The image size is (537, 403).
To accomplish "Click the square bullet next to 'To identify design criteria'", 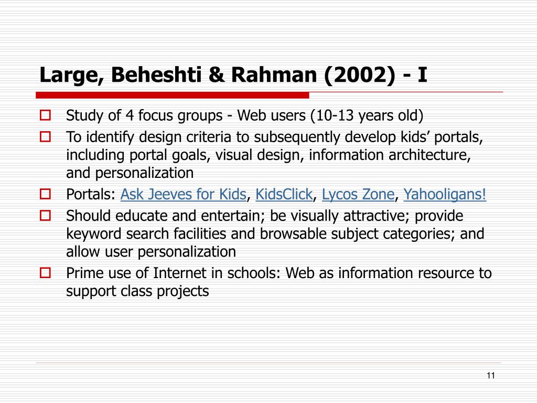I will [45, 137].
